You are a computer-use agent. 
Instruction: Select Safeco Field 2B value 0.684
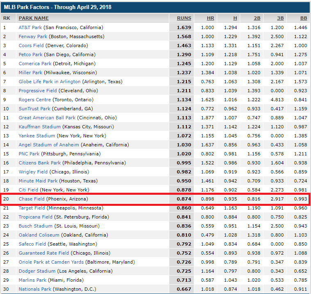pos(254,244)
